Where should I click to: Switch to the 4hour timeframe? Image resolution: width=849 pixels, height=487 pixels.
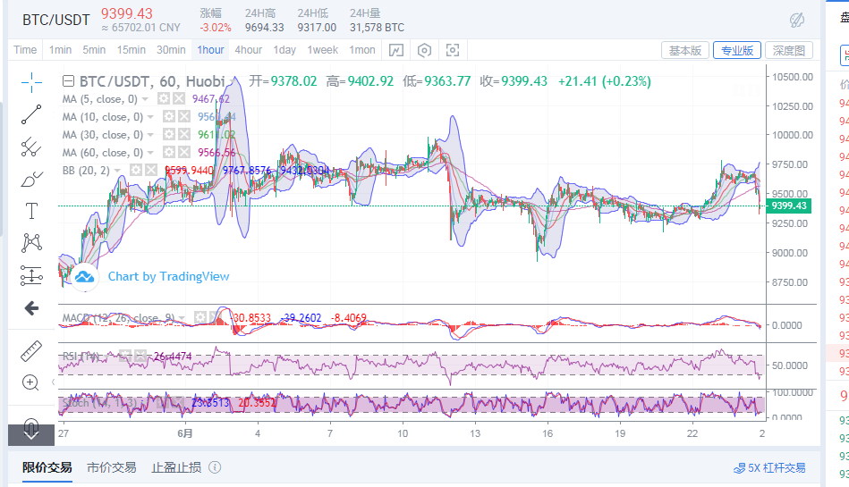tap(248, 50)
